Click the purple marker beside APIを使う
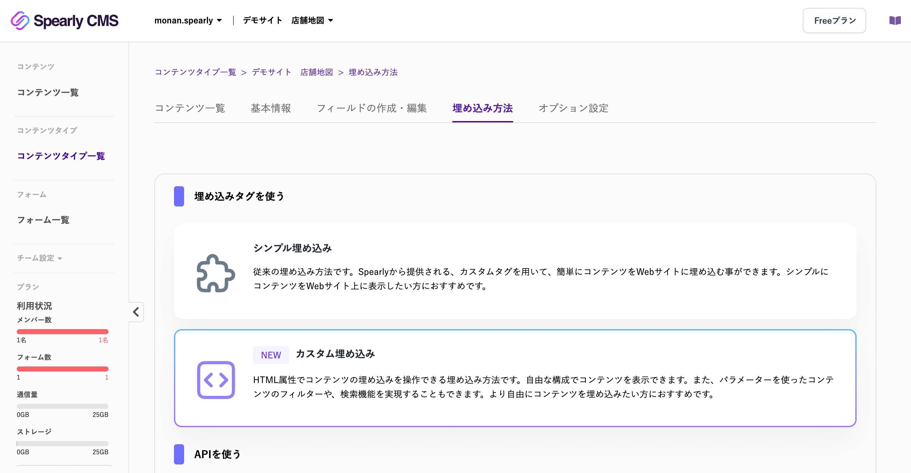The height and width of the screenshot is (473, 911). click(179, 455)
